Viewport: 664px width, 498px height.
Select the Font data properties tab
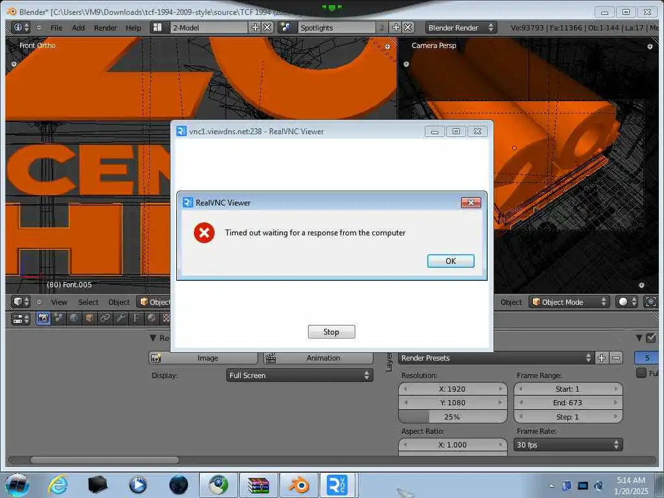coord(136,318)
